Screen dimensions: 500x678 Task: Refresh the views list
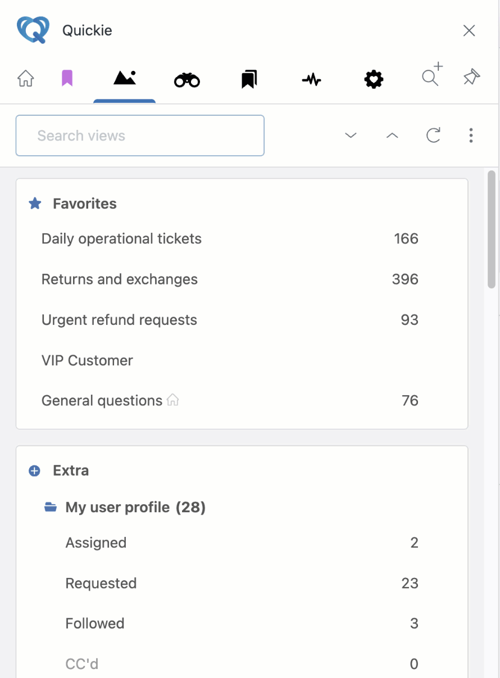433,135
